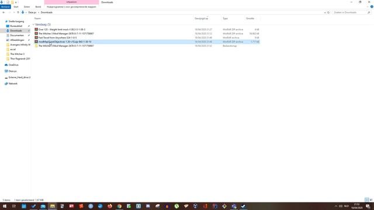The width and height of the screenshot is (374, 210).
Task: Open the taskbar clock and date
Action: pos(356,206)
